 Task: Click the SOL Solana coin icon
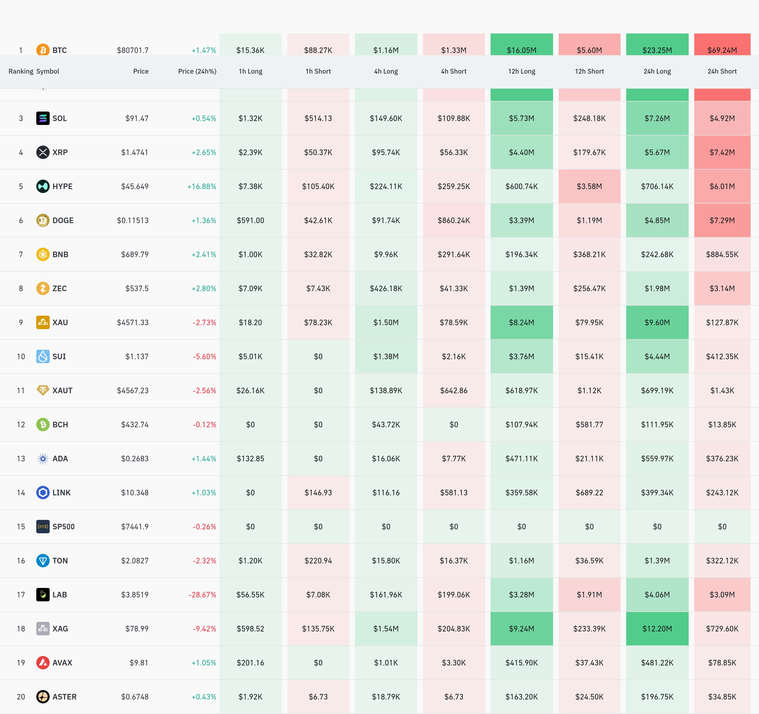pos(43,118)
